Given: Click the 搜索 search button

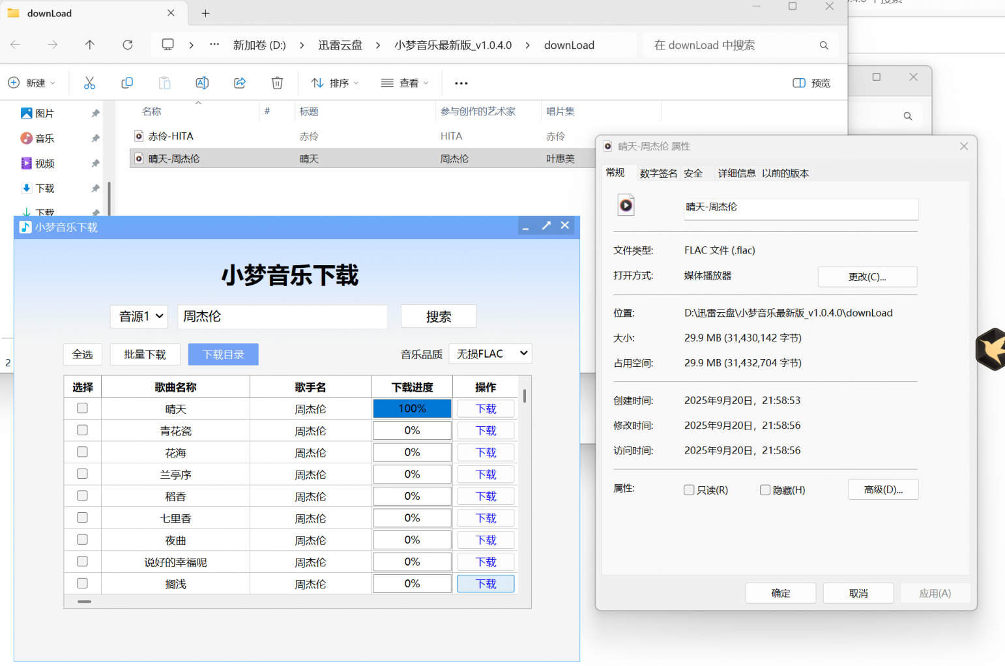Looking at the screenshot, I should point(439,317).
